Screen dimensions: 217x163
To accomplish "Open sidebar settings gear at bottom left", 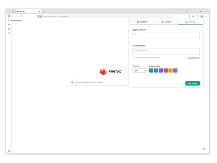I will coord(9,151).
